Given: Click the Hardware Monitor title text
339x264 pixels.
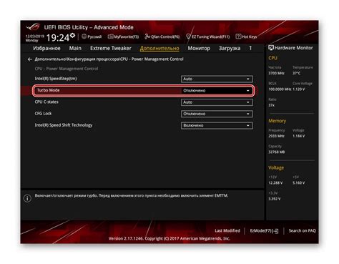Looking at the screenshot, I should coord(294,48).
